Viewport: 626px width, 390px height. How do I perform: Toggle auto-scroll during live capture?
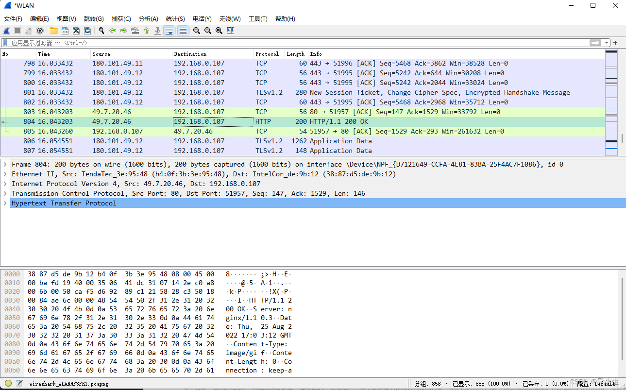tap(169, 31)
